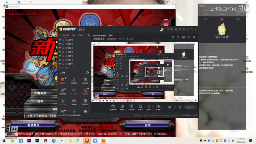Click the lock icon above the preview
256x144 pixels.
[x=178, y=37]
